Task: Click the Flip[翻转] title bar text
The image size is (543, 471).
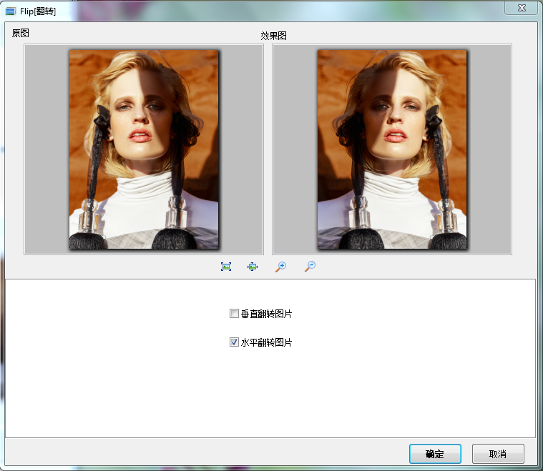Action: (x=38, y=11)
